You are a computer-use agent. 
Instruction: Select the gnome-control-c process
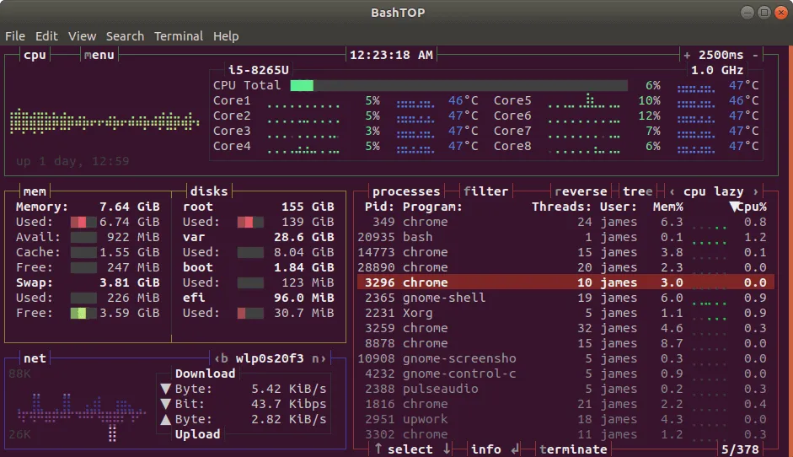pyautogui.click(x=565, y=374)
